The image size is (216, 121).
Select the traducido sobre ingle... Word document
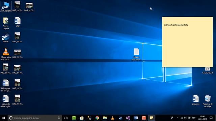coord(6,101)
